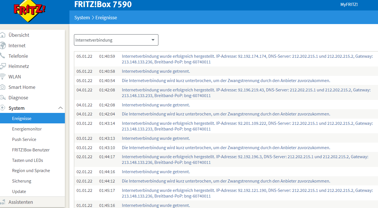Click System in the breadcrumb

point(82,18)
